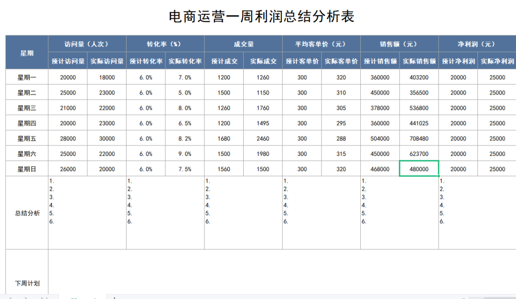
Task: Select the 访问量（人次）header cell
Action: point(87,44)
